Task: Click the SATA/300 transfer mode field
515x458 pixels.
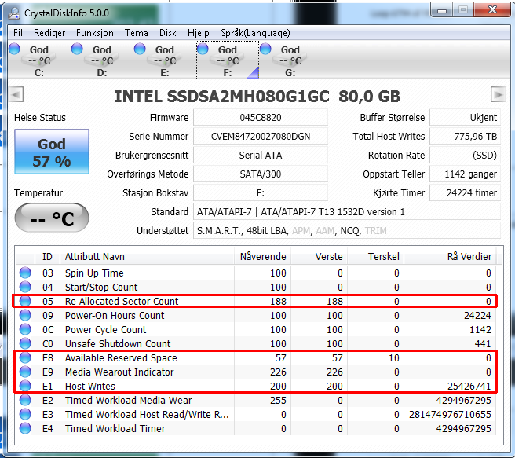Action: pyautogui.click(x=261, y=174)
